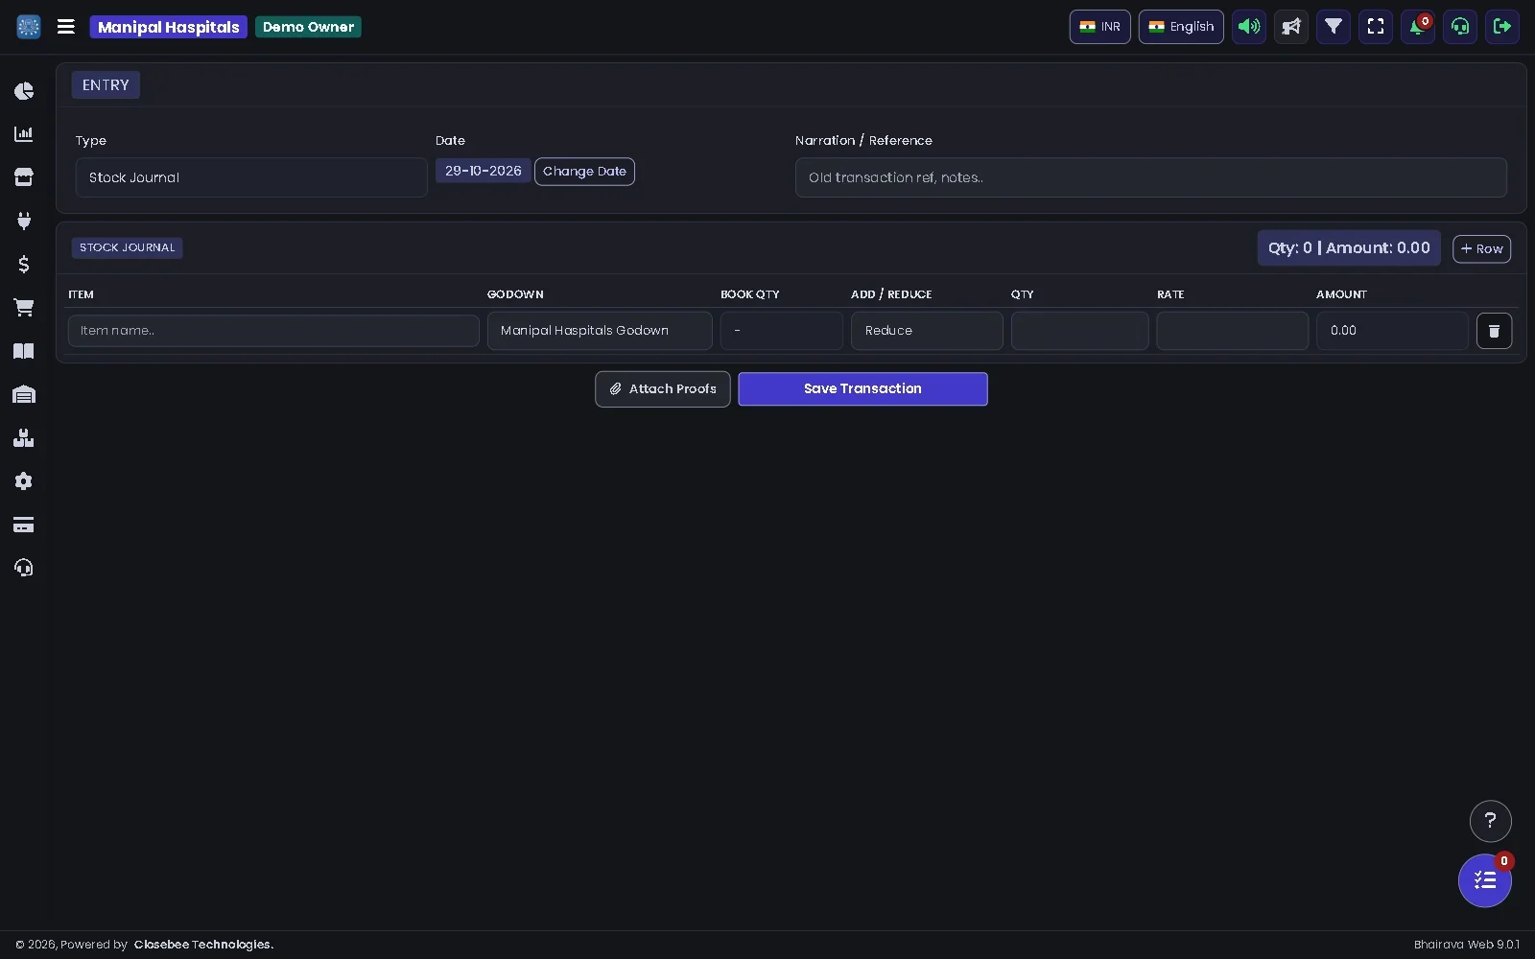Open the hamburger menu
Image resolution: width=1535 pixels, height=959 pixels.
(x=66, y=27)
